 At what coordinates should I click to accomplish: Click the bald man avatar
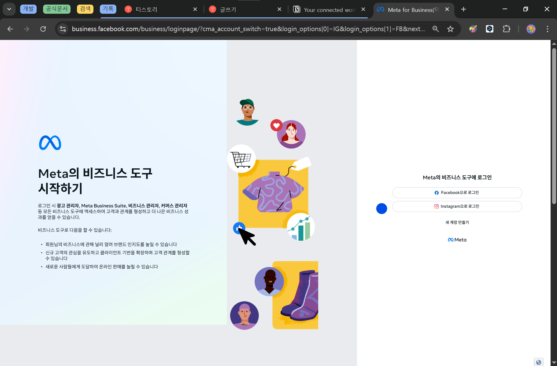tap(269, 282)
